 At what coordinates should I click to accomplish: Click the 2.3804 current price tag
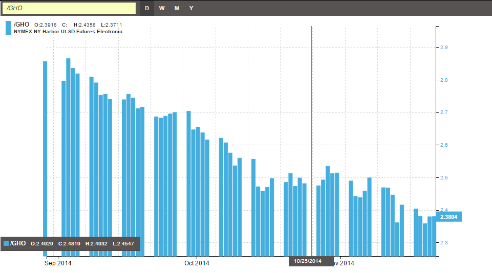[449, 217]
